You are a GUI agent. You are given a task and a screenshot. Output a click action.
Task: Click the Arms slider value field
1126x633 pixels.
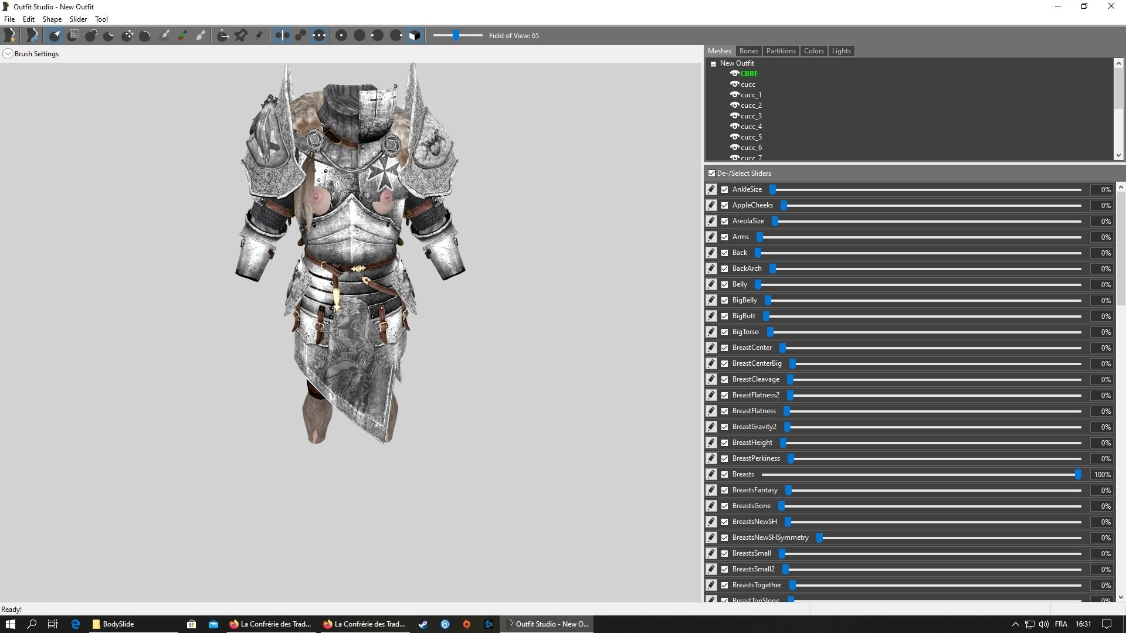pyautogui.click(x=1101, y=237)
